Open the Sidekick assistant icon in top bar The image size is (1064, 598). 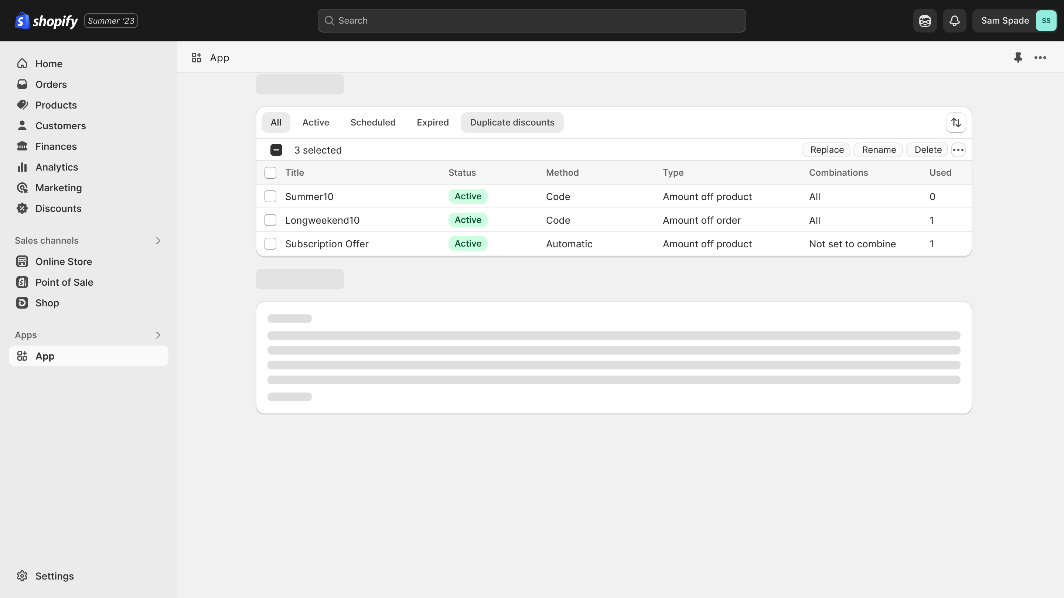[925, 21]
